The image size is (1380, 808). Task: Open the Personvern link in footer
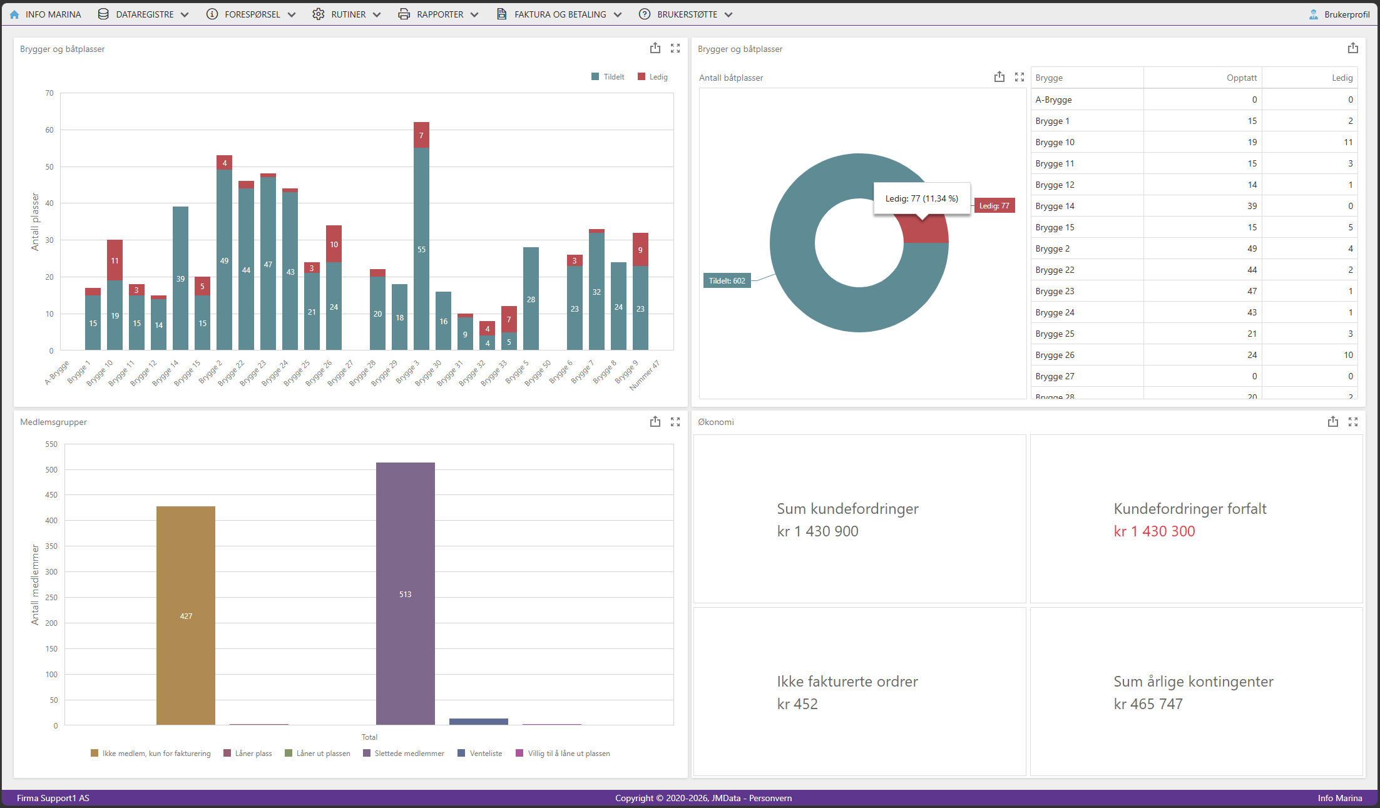pyautogui.click(x=770, y=798)
